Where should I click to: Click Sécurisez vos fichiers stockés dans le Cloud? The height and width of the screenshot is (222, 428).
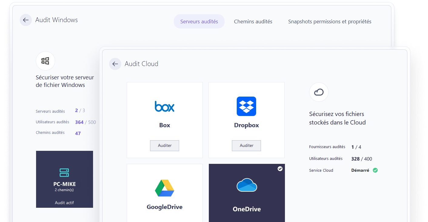[x=337, y=118]
